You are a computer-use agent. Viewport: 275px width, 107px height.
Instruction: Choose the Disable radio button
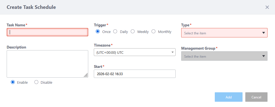click(x=36, y=82)
